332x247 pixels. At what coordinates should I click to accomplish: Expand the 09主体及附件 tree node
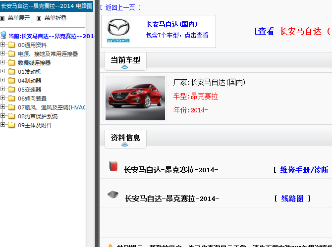click(3, 125)
